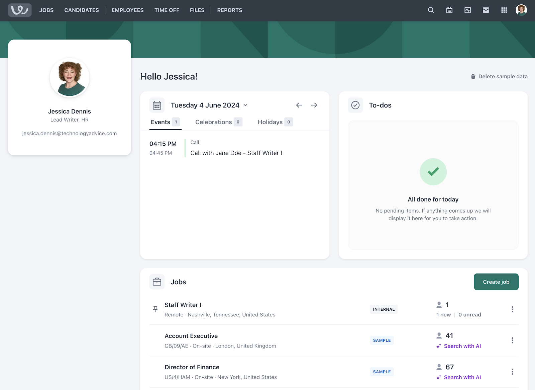Click the To-dos checkmark circle icon
535x390 pixels.
[x=355, y=105]
